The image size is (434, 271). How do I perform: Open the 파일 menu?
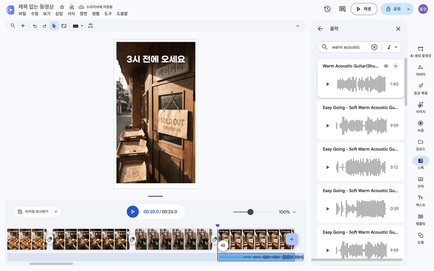click(22, 14)
